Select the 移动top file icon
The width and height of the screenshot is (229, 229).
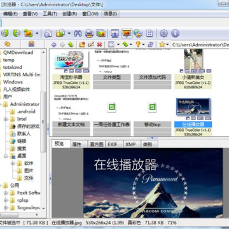click(x=152, y=108)
